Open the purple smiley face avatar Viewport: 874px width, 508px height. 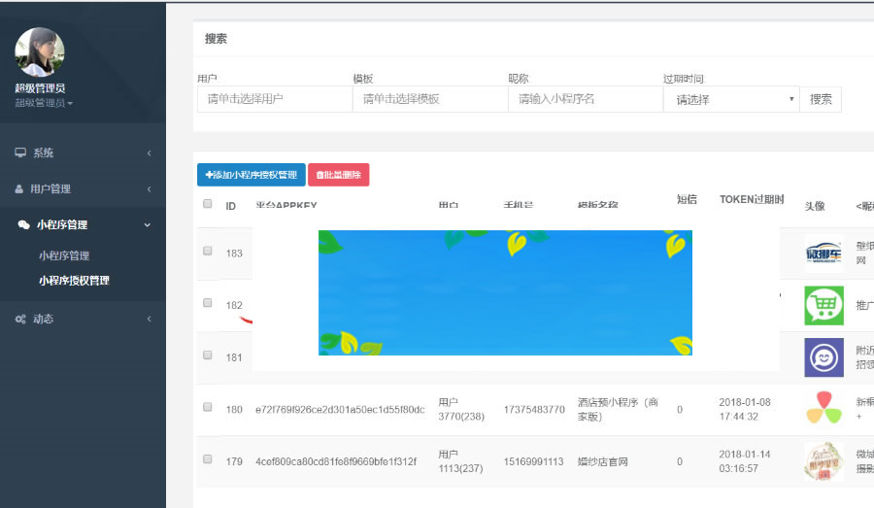824,356
